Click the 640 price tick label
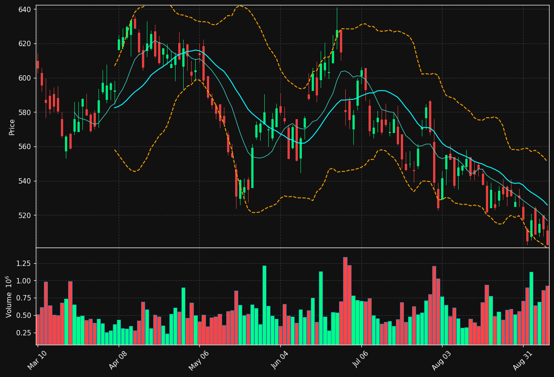The image size is (554, 377). click(x=25, y=9)
